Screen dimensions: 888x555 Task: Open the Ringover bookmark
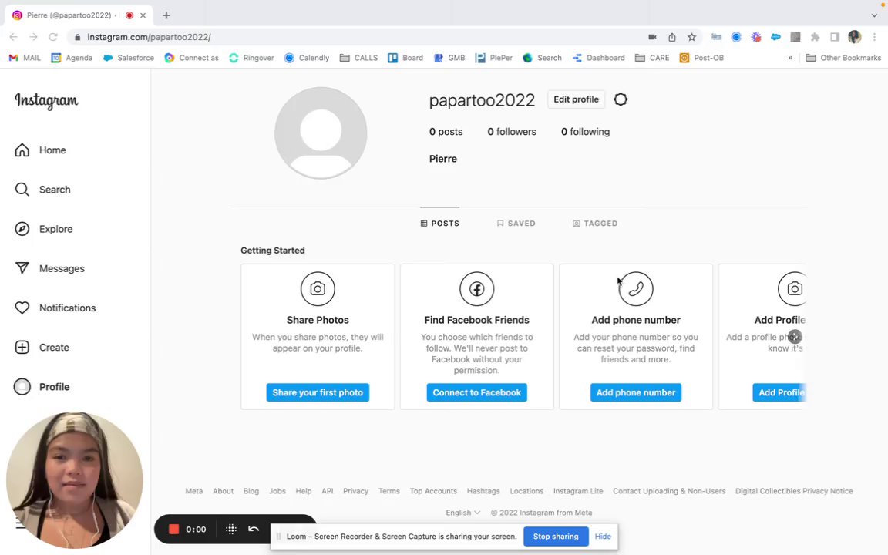pos(251,58)
